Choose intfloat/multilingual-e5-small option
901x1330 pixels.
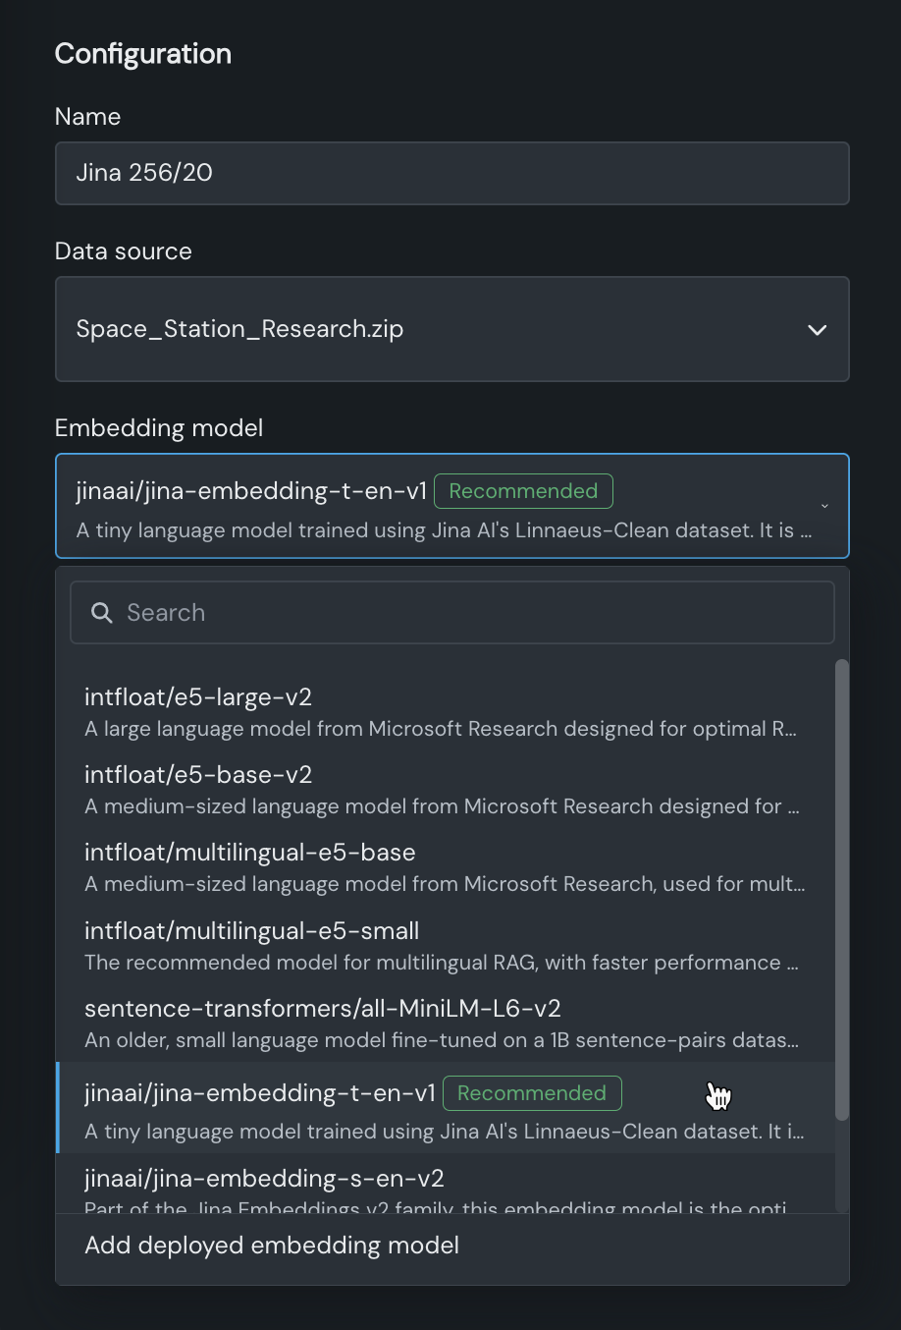tap(442, 946)
